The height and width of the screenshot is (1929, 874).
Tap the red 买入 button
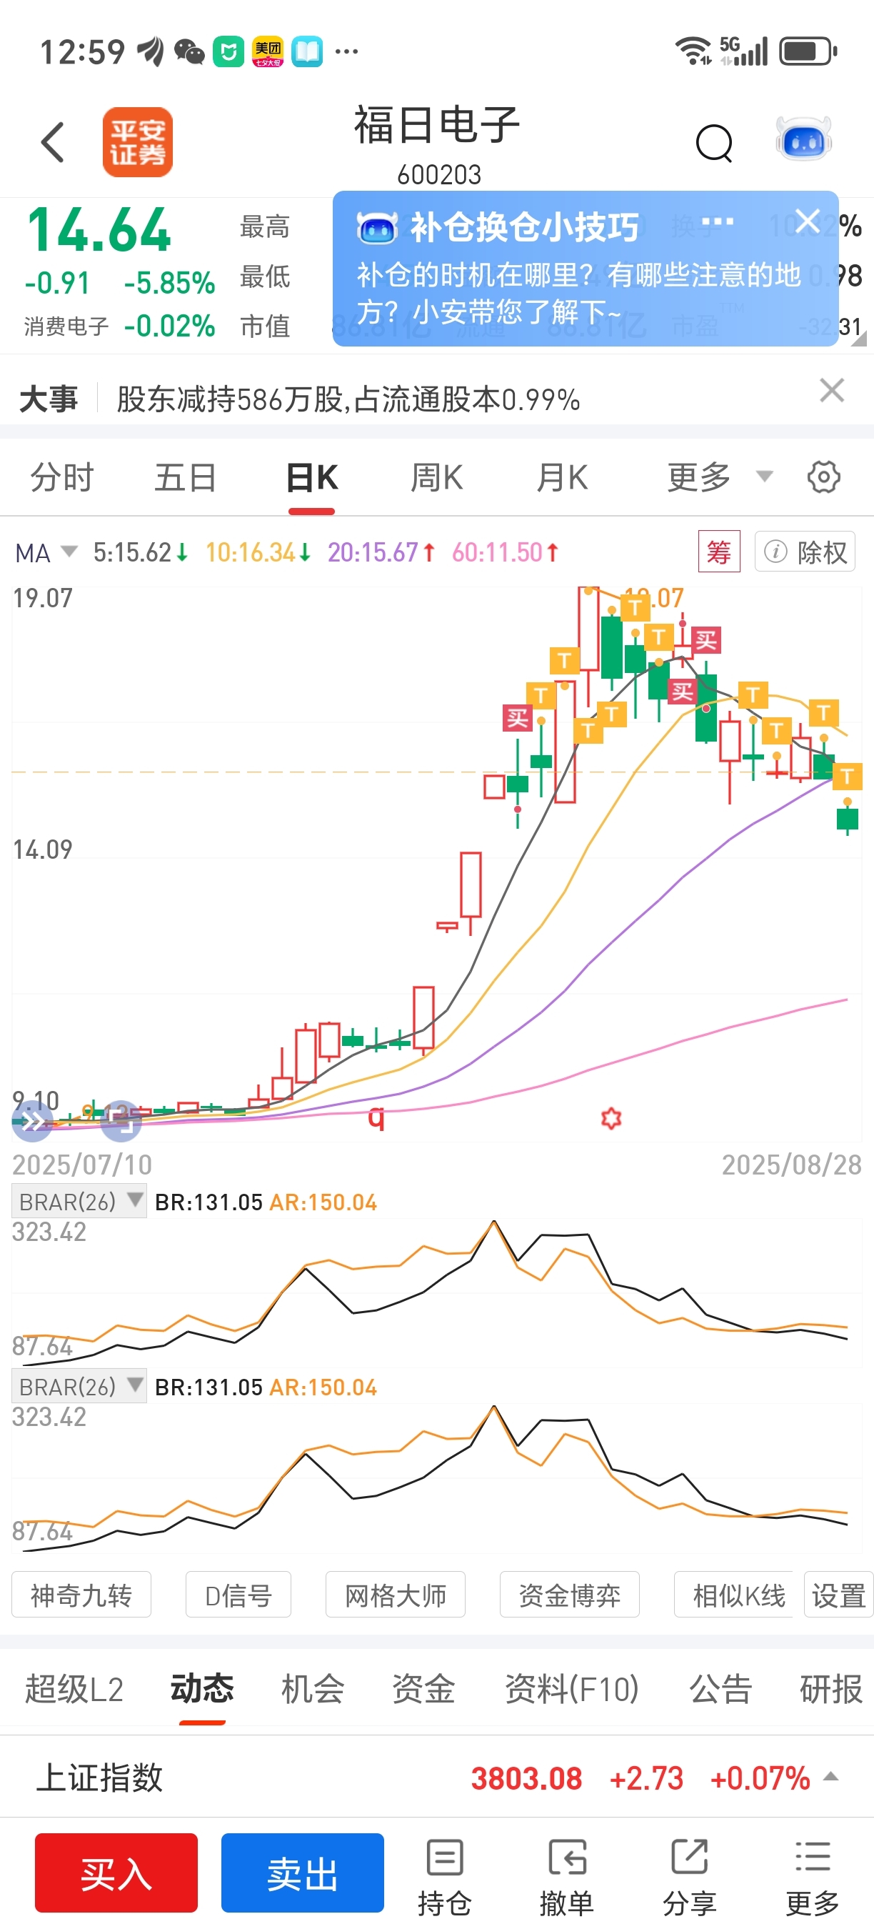click(116, 1873)
